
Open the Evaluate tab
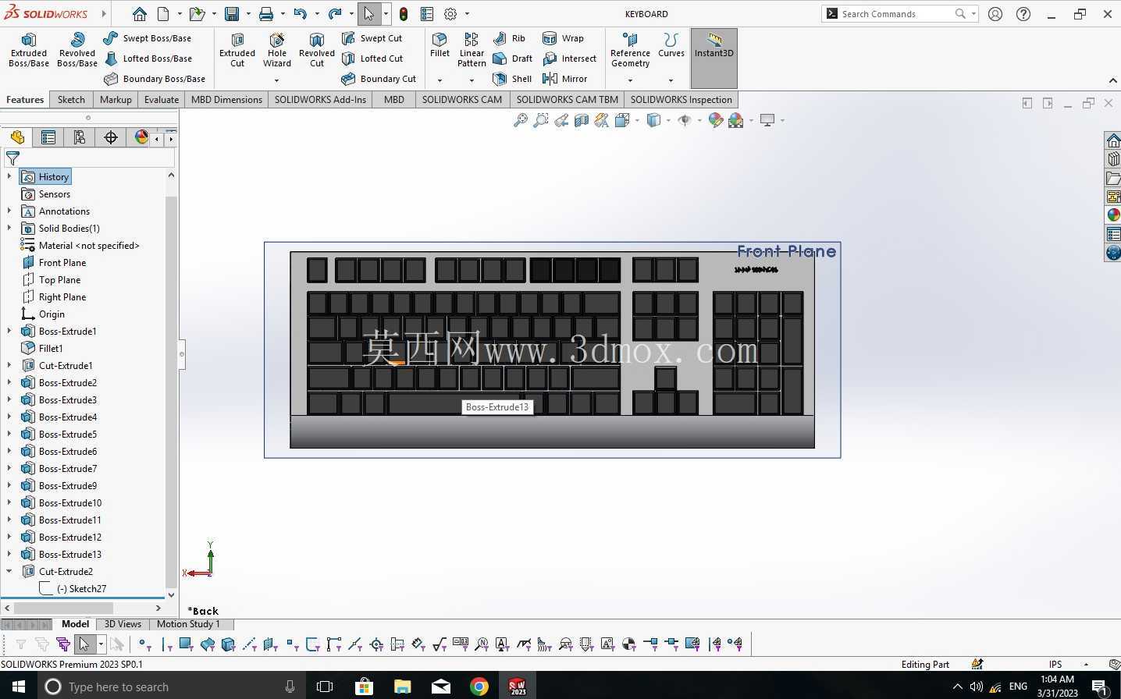(162, 99)
